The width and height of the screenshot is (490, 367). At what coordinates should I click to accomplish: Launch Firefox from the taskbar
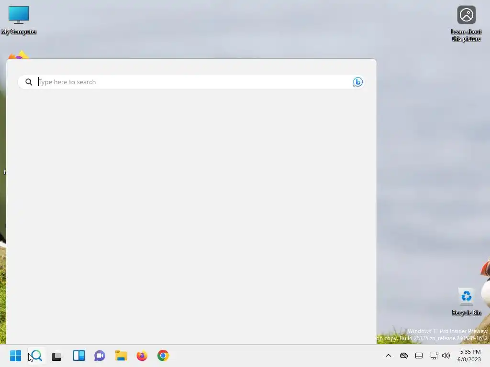(x=142, y=356)
